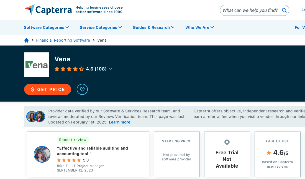Toggle the heart save icon for Vena
Screen dimensions: 305x179
82,89
